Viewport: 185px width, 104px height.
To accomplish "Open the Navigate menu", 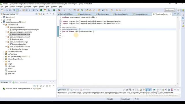I will pyautogui.click(x=27, y=7).
